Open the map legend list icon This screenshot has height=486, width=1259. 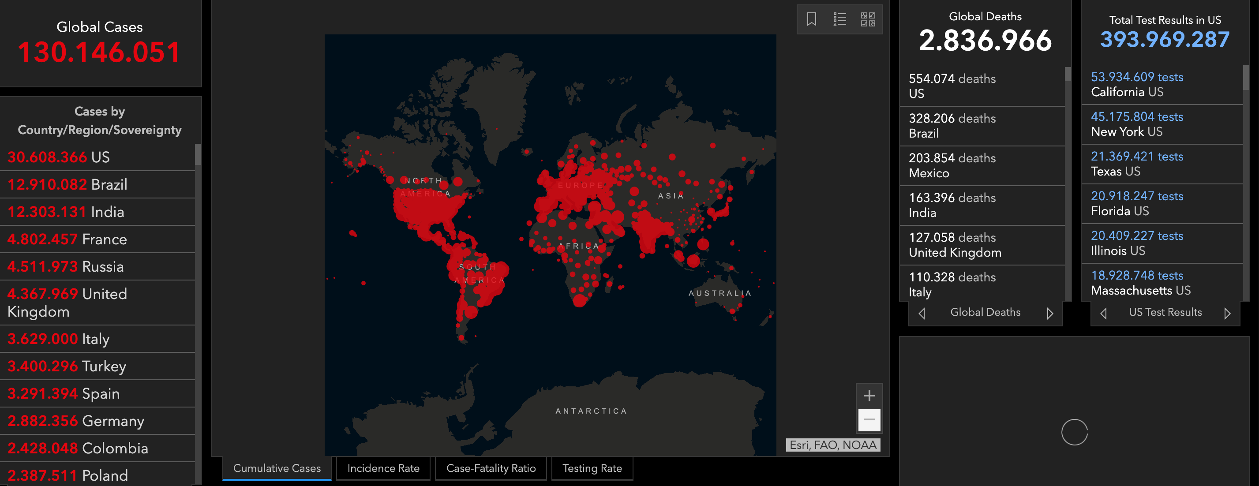(x=839, y=19)
